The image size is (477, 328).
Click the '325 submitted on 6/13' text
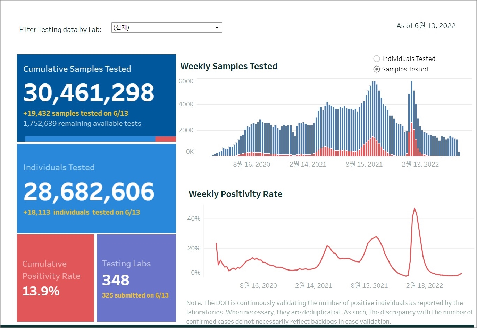point(135,295)
